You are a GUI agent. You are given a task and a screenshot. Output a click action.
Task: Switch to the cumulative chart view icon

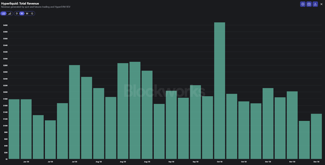coord(10,14)
